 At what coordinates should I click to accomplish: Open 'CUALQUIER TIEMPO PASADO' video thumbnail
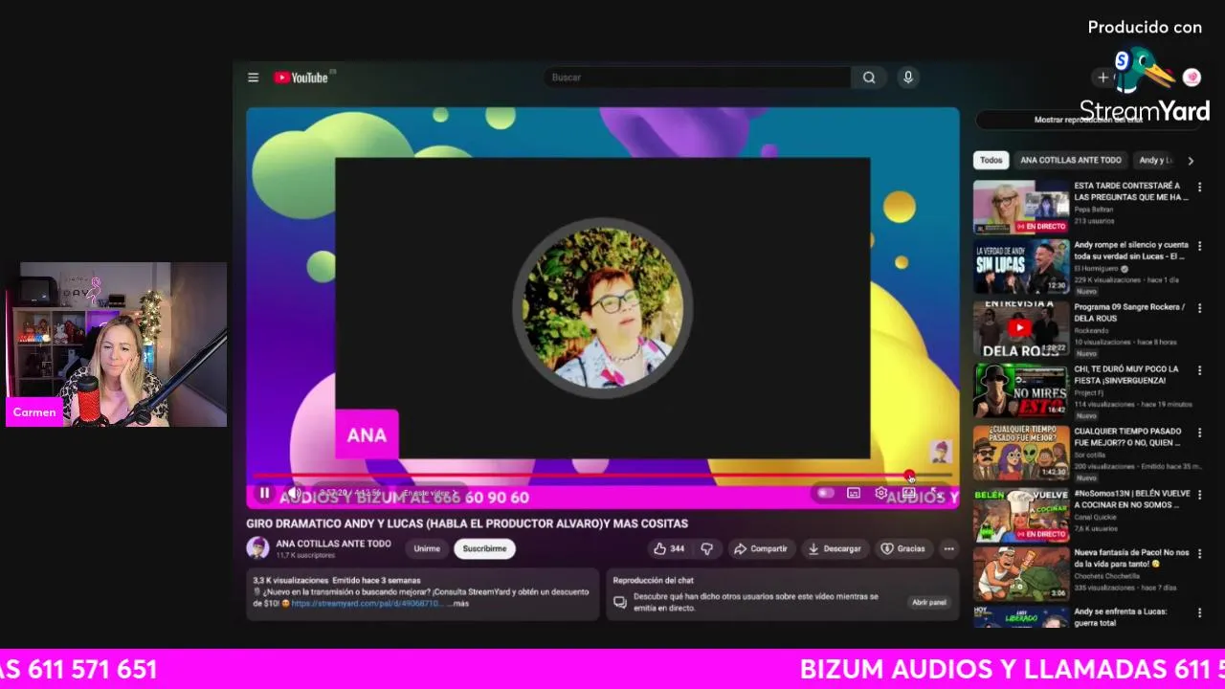(1021, 453)
